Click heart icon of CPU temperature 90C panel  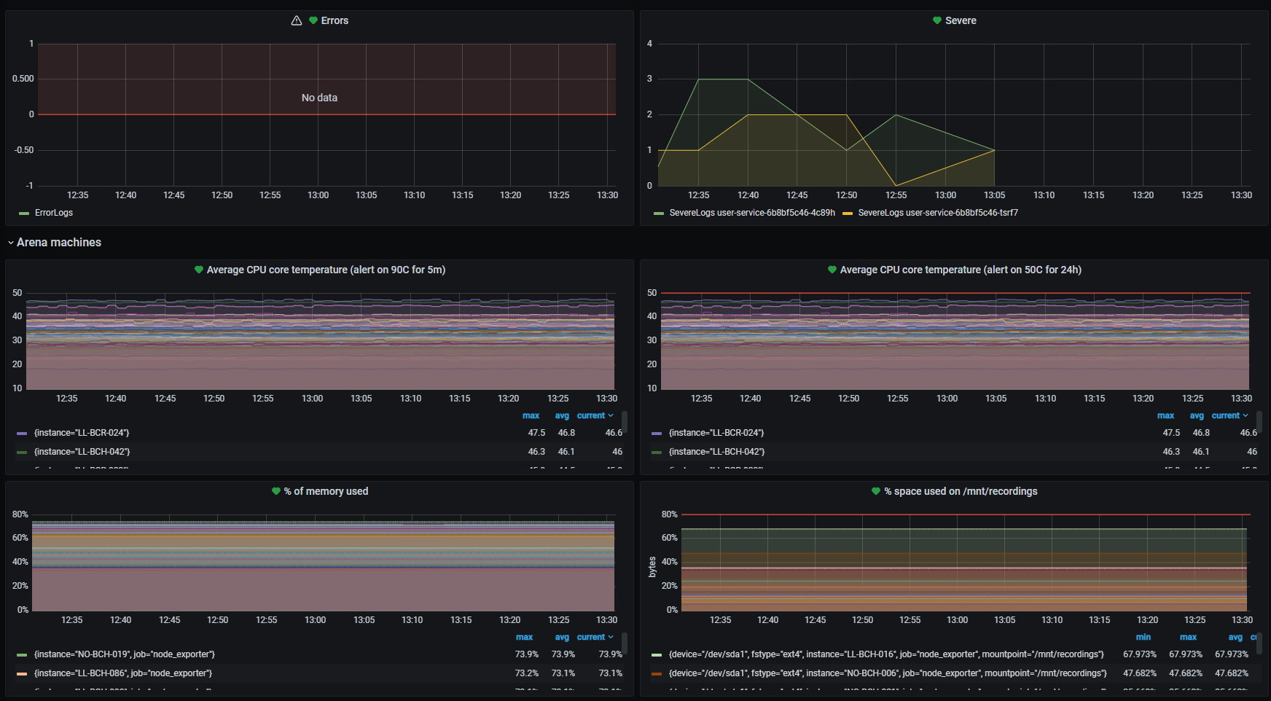198,270
